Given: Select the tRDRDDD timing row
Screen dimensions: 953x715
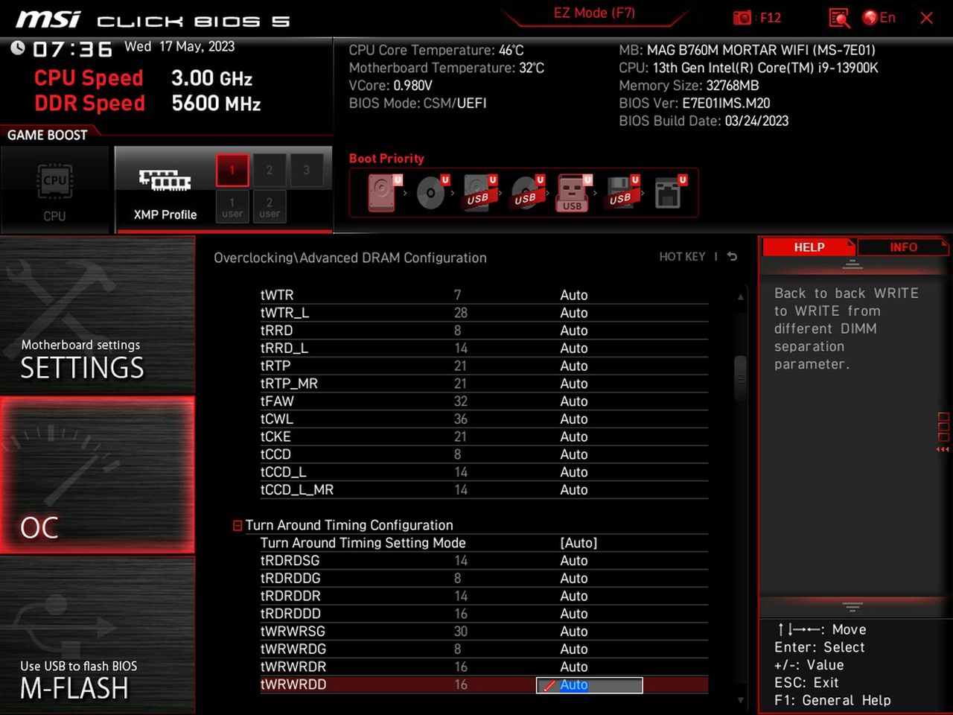Looking at the screenshot, I should 484,614.
